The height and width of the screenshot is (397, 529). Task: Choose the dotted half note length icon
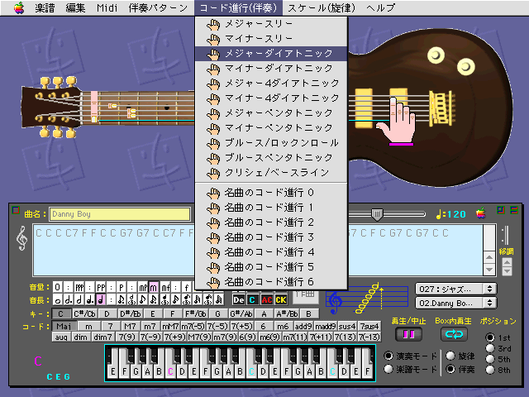(69, 299)
